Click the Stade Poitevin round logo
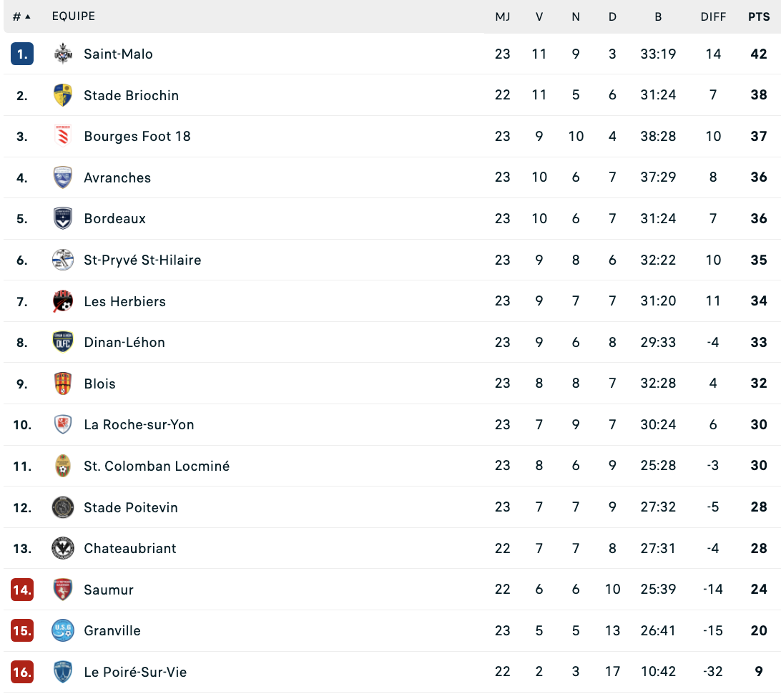The width and height of the screenshot is (781, 694). tap(63, 507)
